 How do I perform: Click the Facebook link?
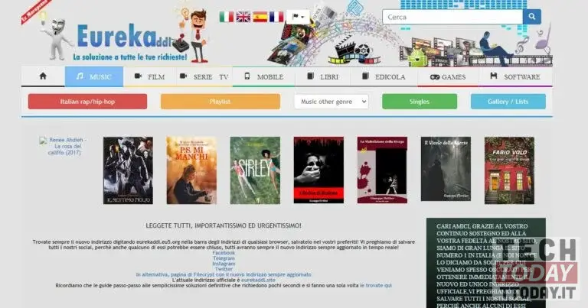click(224, 253)
